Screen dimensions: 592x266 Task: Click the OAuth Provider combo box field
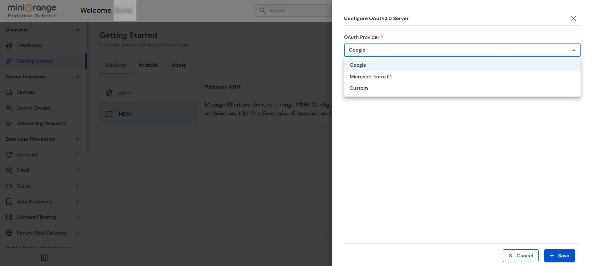coord(462,50)
